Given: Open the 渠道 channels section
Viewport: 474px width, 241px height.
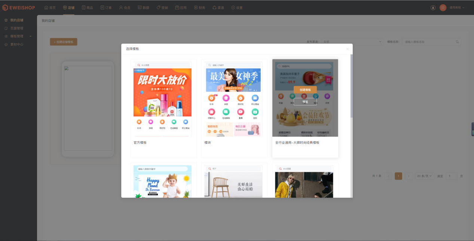Looking at the screenshot, I should click(x=218, y=7).
